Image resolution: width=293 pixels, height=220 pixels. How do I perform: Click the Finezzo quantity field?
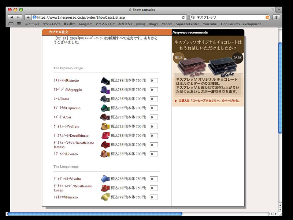153,197
